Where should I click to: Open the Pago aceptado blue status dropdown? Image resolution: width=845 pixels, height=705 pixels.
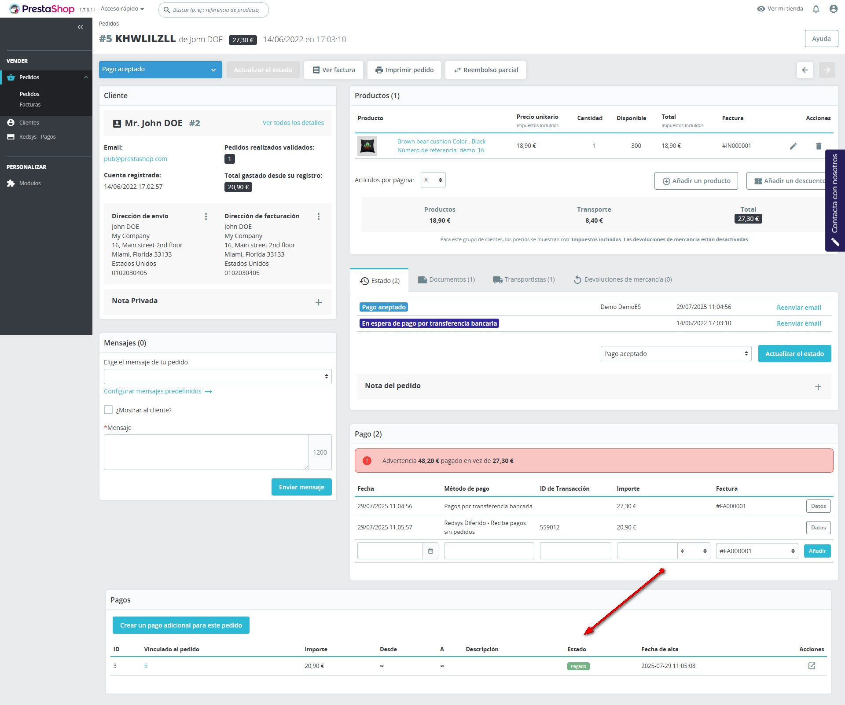click(x=160, y=70)
